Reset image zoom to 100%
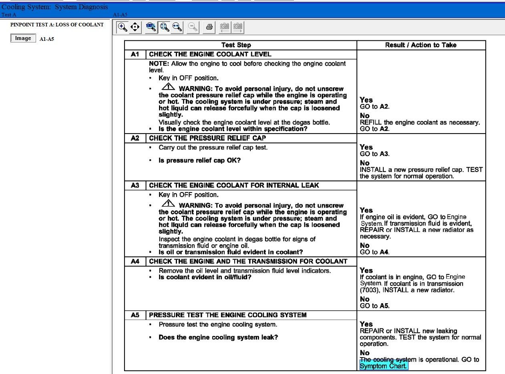 (151, 27)
